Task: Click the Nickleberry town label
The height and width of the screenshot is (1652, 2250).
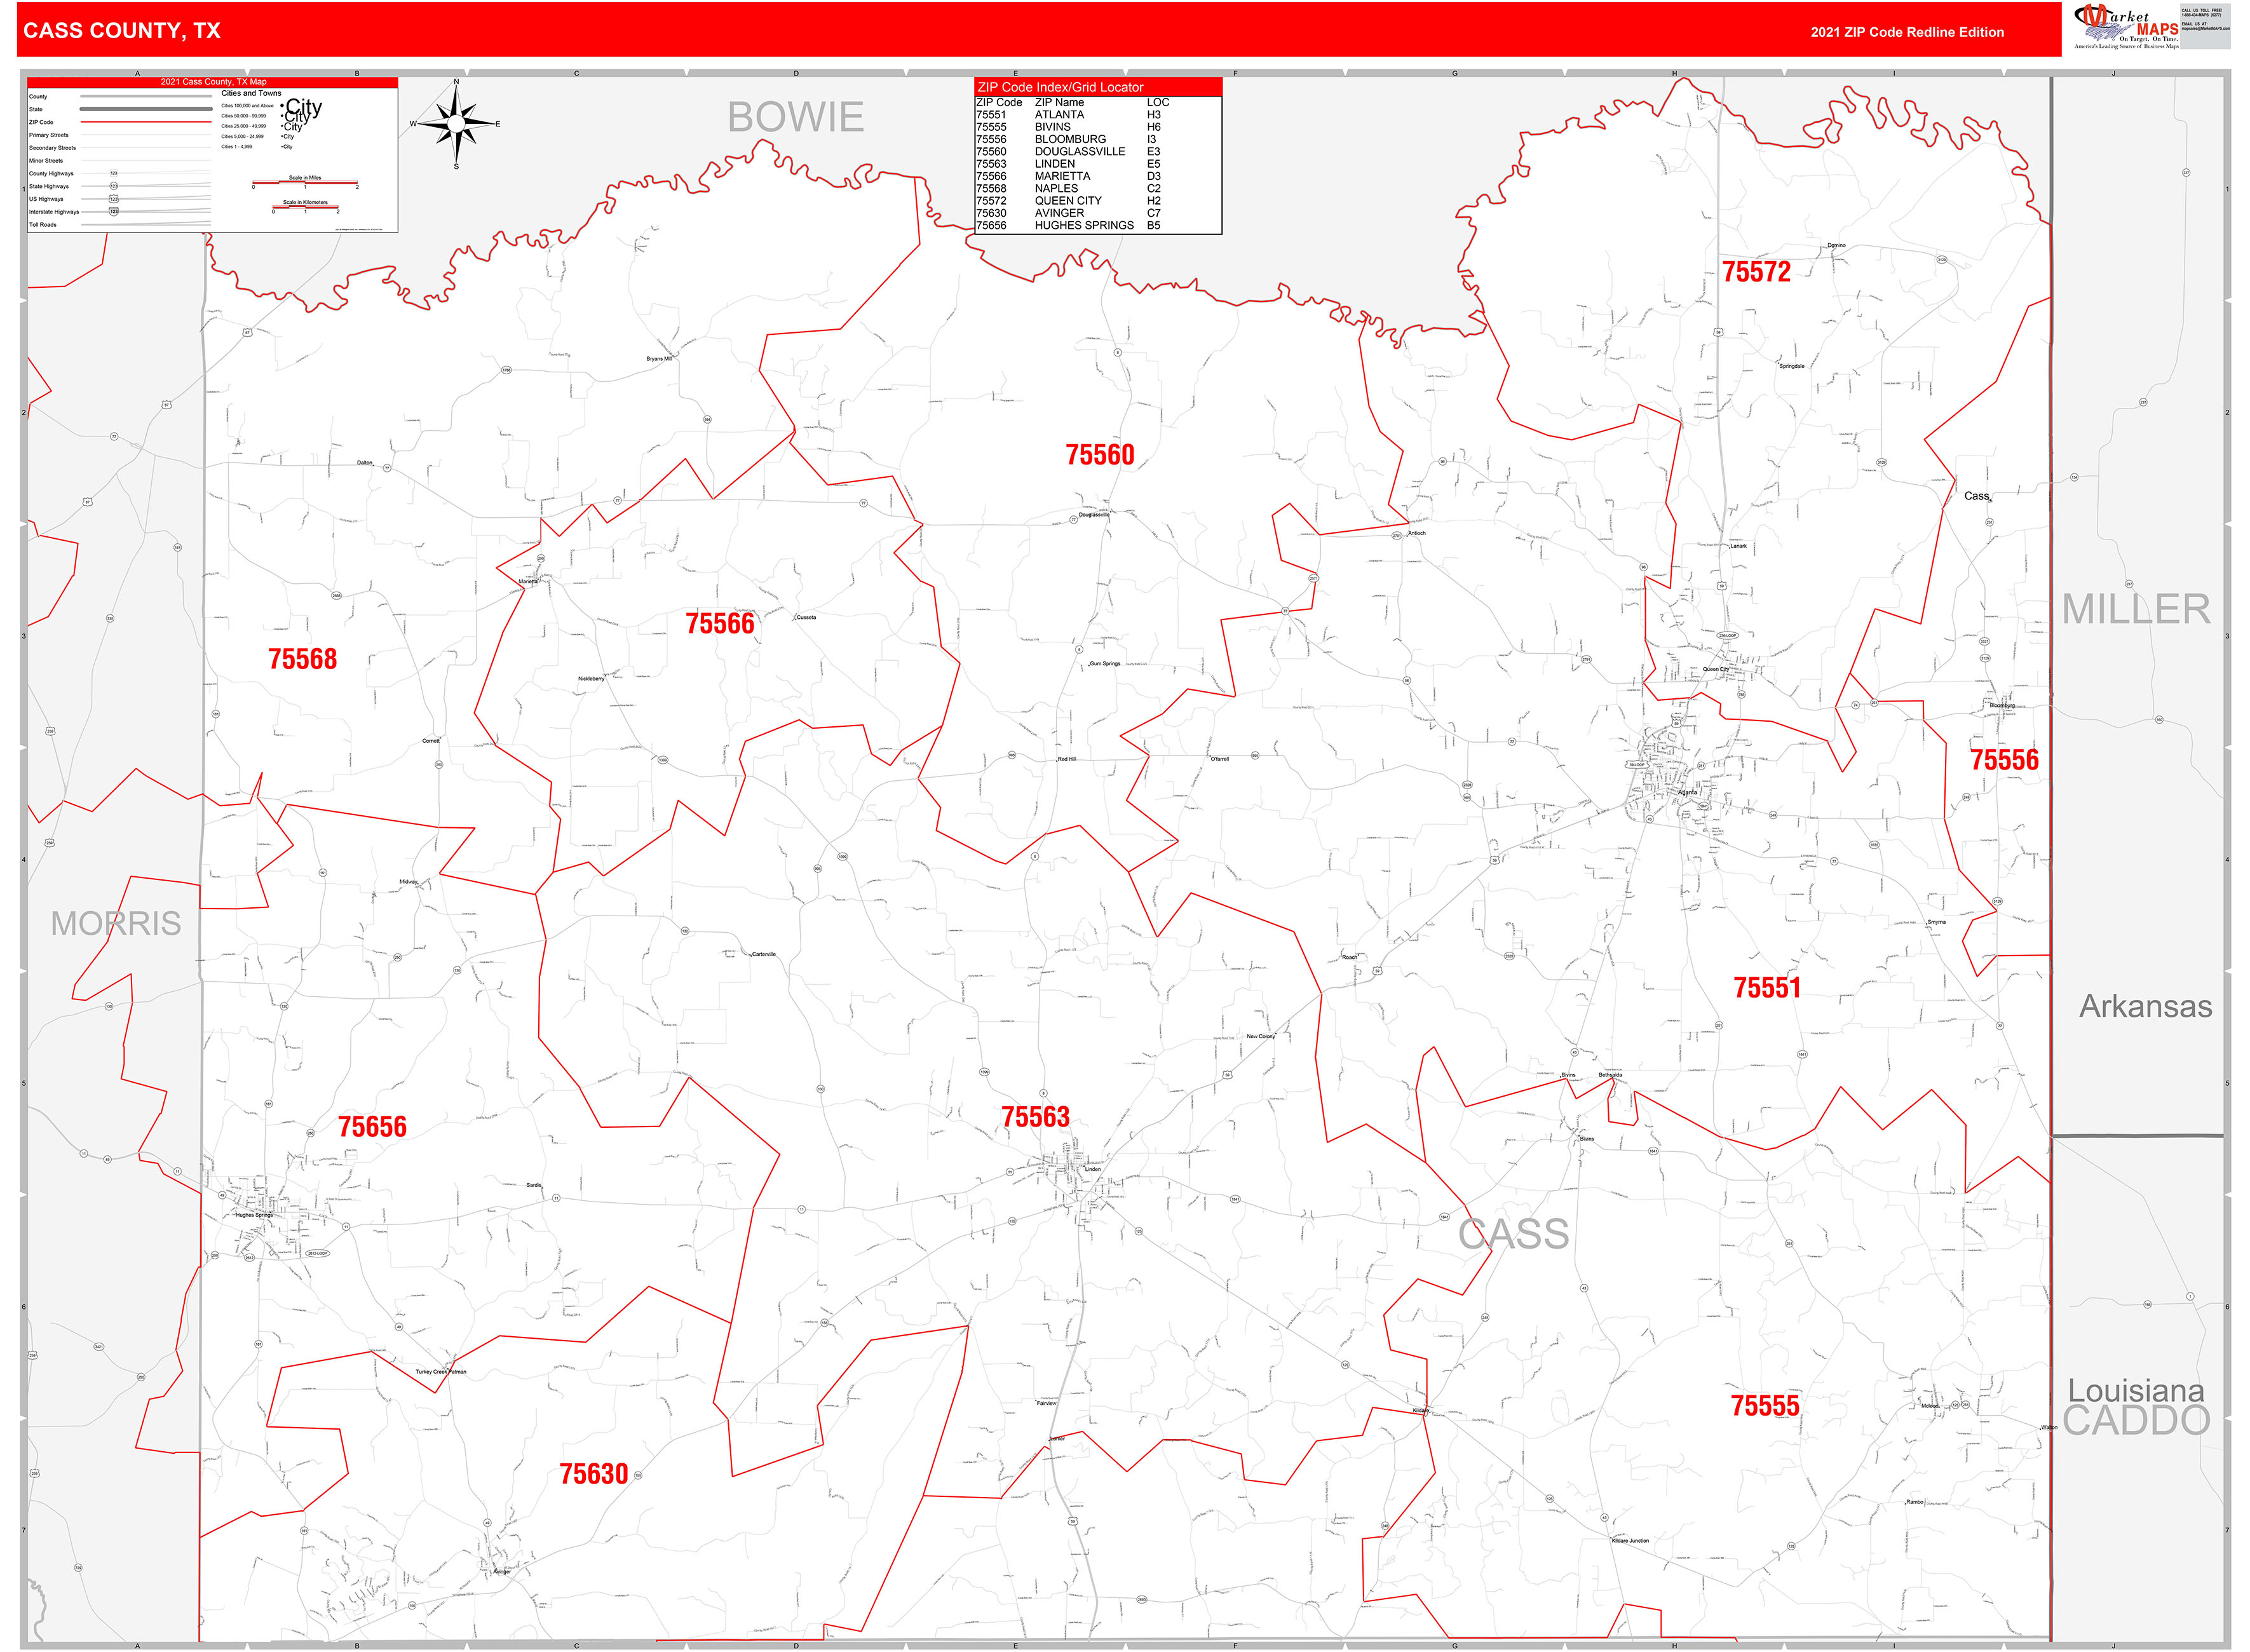Action: (x=591, y=679)
